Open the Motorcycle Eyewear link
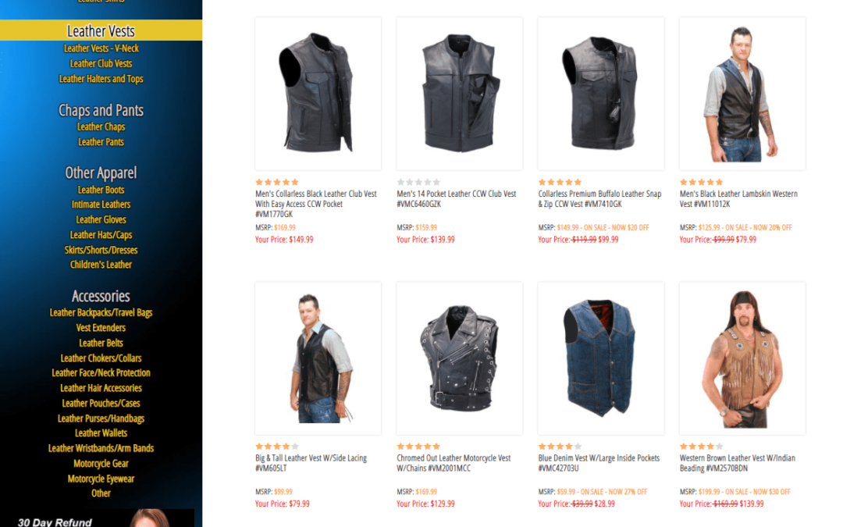The image size is (843, 527). click(x=101, y=479)
